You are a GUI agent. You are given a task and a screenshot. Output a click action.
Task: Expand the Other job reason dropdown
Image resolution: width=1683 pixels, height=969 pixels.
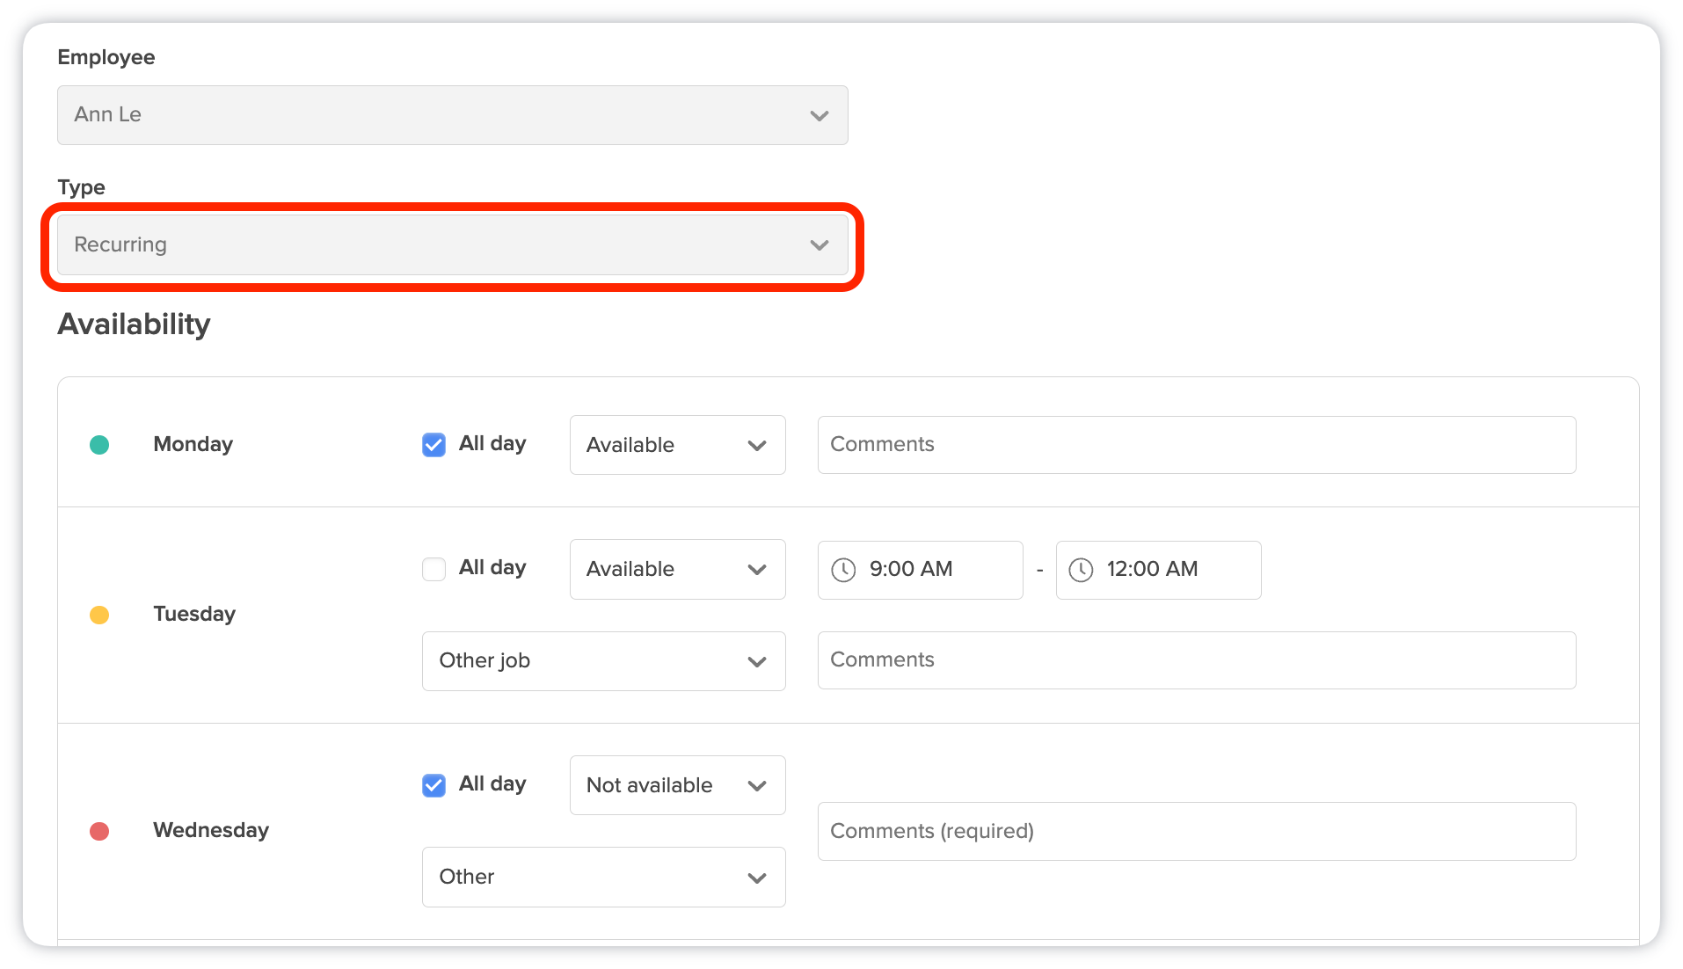[603, 661]
